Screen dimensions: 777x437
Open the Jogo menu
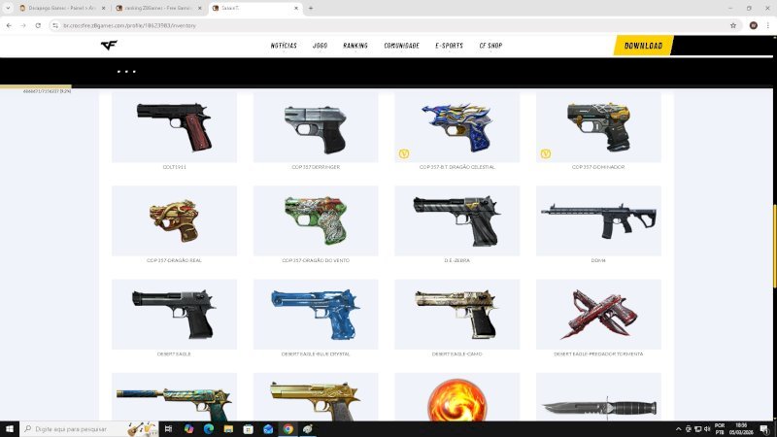[x=321, y=46]
